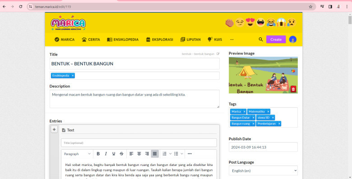Open the ENSIKLOPEDIA menu
The image size is (352, 179).
tap(123, 40)
